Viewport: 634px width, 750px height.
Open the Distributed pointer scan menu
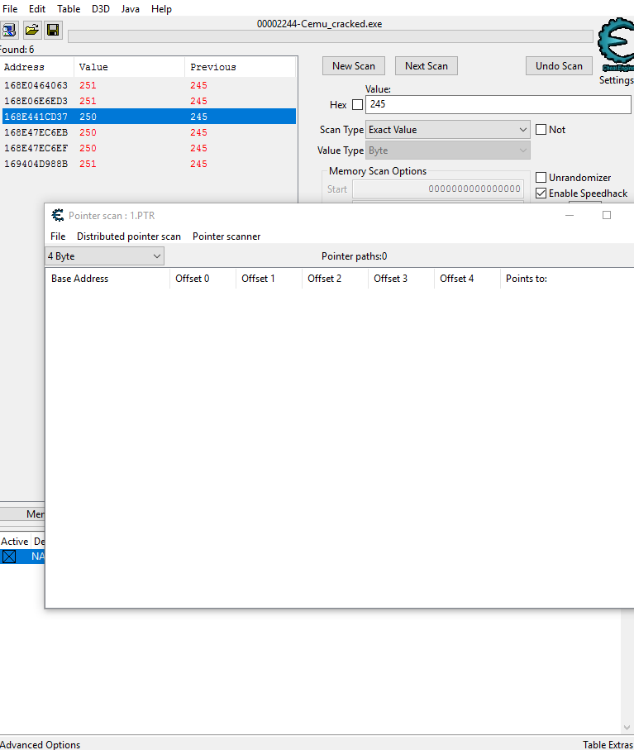coord(128,236)
